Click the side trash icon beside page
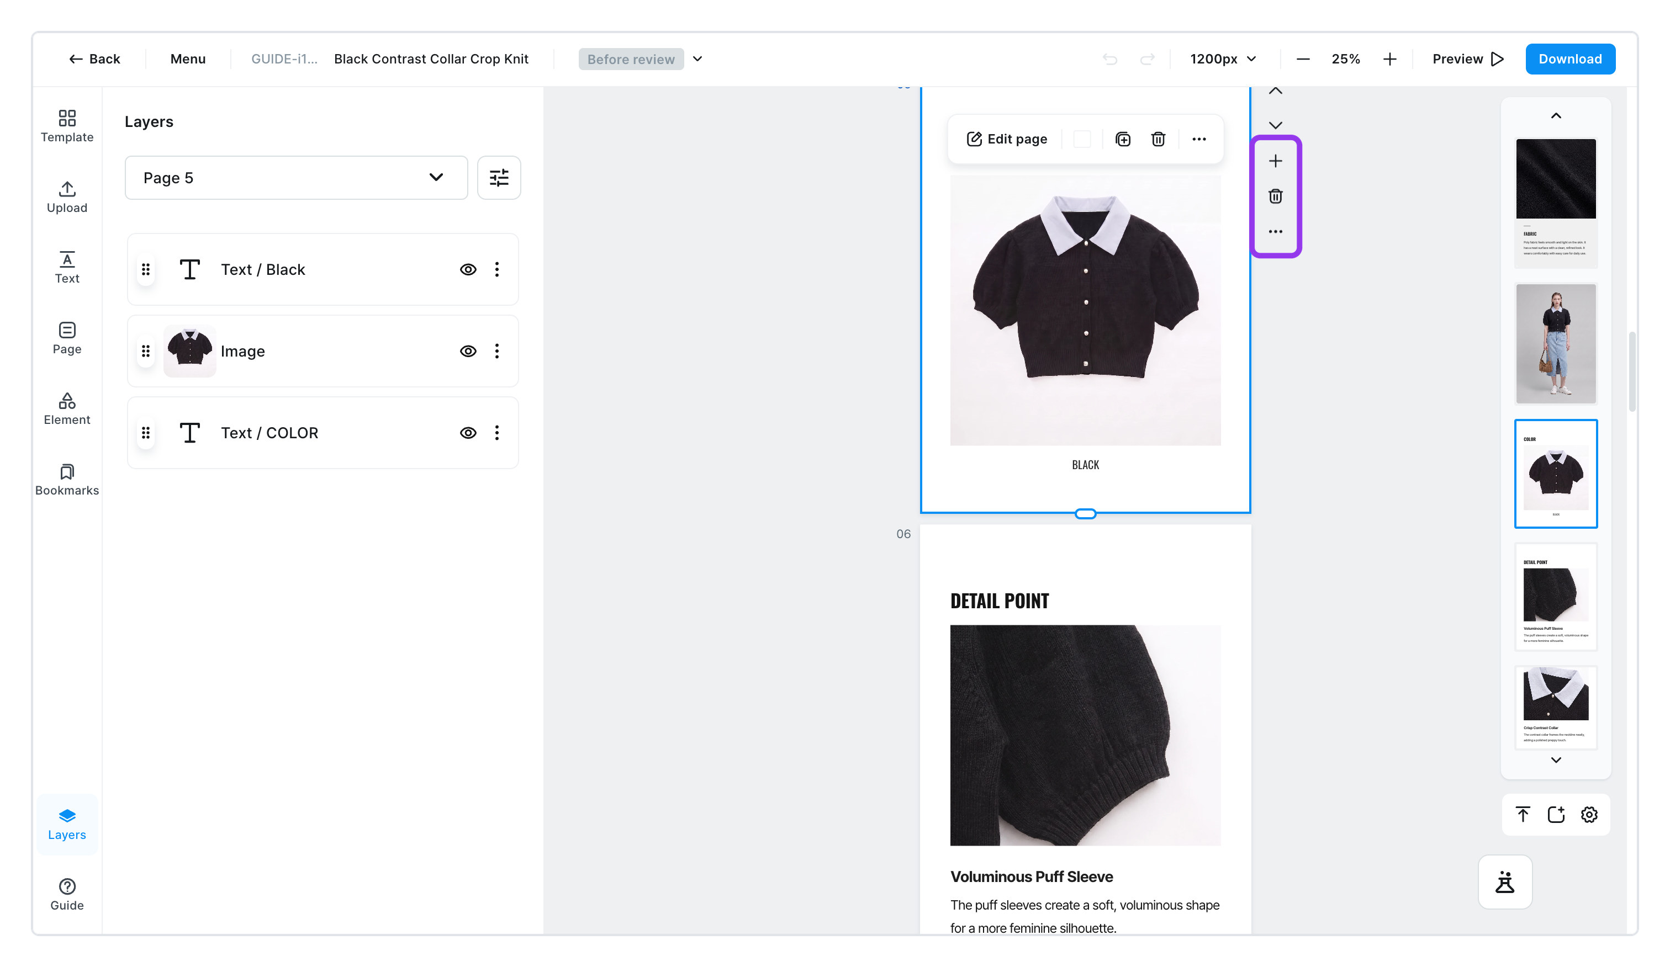The width and height of the screenshot is (1670, 967). pos(1275,196)
